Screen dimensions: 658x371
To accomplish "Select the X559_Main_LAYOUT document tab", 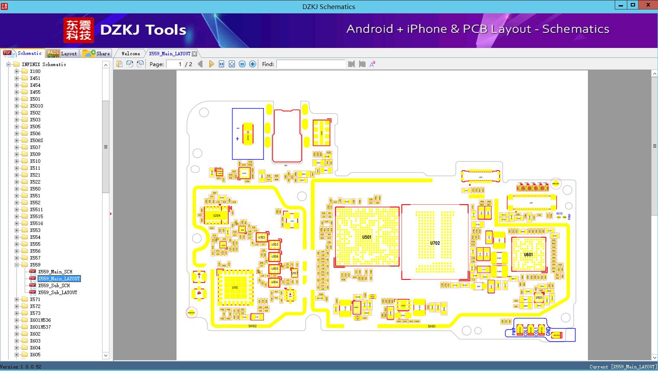I will (169, 54).
